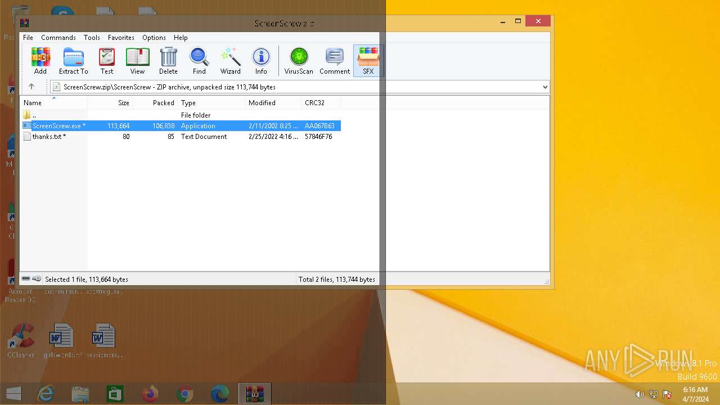Open the green Store taskbar icon
Image resolution: width=720 pixels, height=405 pixels.
[x=115, y=394]
